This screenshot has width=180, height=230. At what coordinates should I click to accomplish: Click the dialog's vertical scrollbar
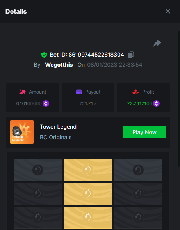[x=179, y=99]
